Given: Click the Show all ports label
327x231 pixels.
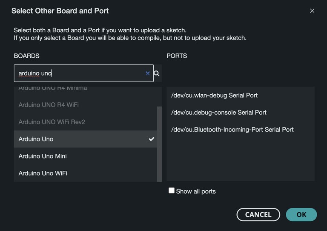Looking at the screenshot, I should (196, 191).
